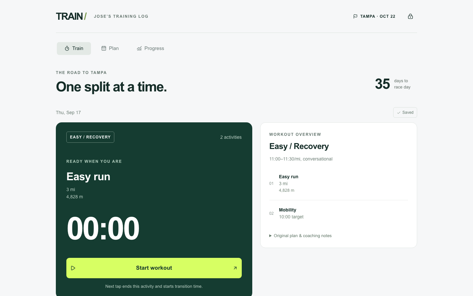
Task: Select the Mobility overview item
Action: click(x=339, y=213)
